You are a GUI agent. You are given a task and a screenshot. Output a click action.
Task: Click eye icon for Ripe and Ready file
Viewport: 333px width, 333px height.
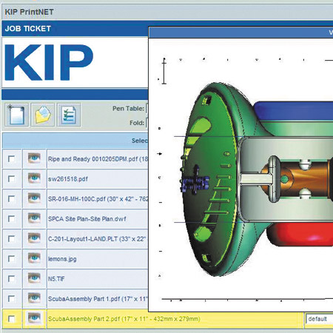click(x=34, y=158)
